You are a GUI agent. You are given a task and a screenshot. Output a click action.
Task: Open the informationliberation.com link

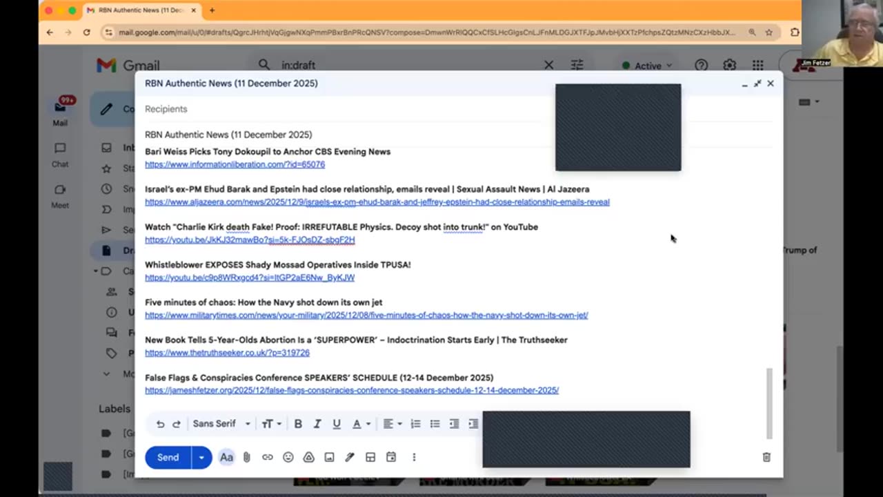[235, 164]
